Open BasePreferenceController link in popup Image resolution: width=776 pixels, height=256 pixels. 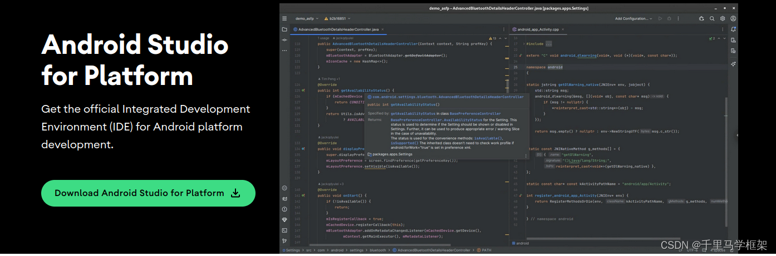click(475, 113)
